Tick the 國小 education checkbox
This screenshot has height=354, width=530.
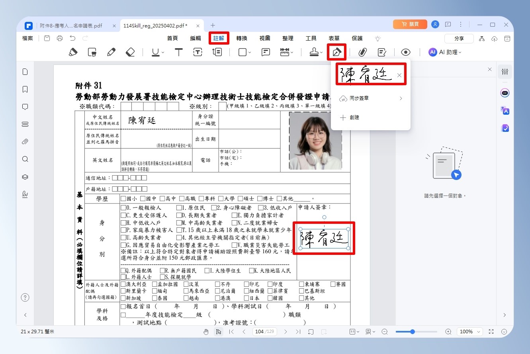(123, 199)
